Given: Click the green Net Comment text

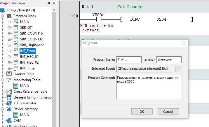Looking at the screenshot, I should pyautogui.click(x=130, y=7).
